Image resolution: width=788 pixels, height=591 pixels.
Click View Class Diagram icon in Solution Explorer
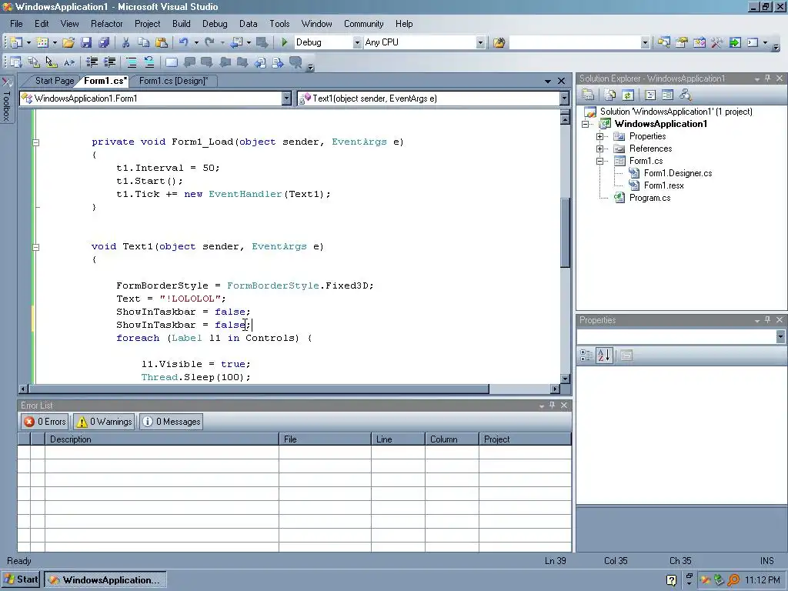pos(685,95)
